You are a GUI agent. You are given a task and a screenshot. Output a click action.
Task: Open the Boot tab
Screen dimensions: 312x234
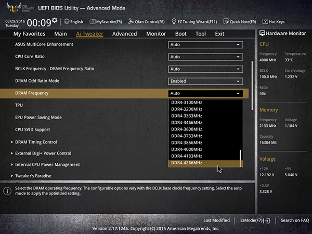(181, 34)
